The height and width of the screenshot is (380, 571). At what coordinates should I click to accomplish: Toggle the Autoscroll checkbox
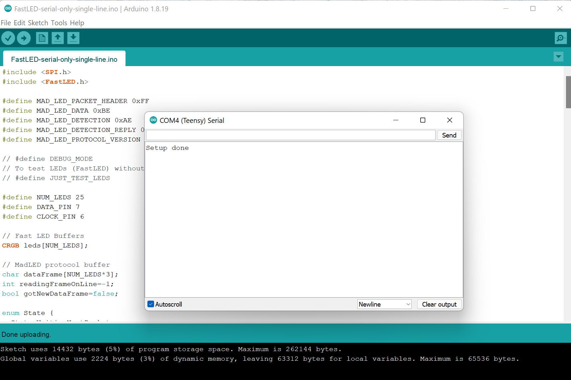click(151, 304)
